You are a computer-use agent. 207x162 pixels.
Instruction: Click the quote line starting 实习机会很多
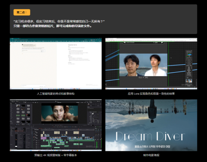59,21
